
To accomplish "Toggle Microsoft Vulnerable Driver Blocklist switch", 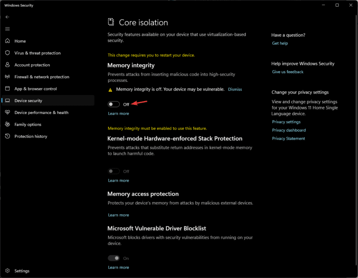I will pos(113,258).
